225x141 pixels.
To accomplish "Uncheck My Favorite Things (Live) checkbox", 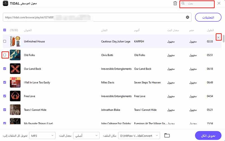I will 5,123.
